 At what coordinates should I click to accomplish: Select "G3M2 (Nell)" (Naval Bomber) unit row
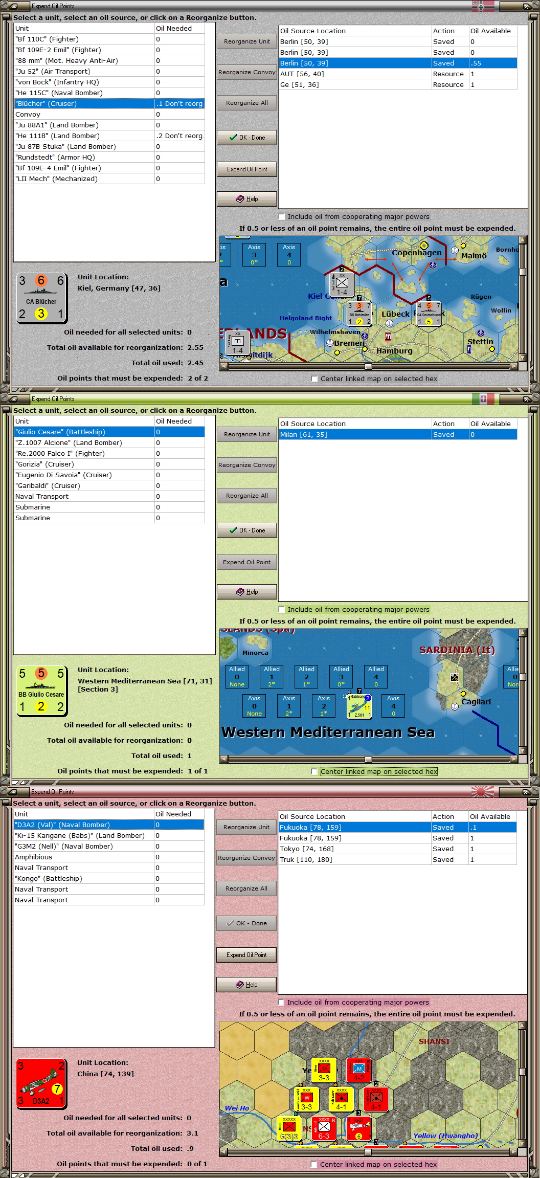tap(109, 846)
